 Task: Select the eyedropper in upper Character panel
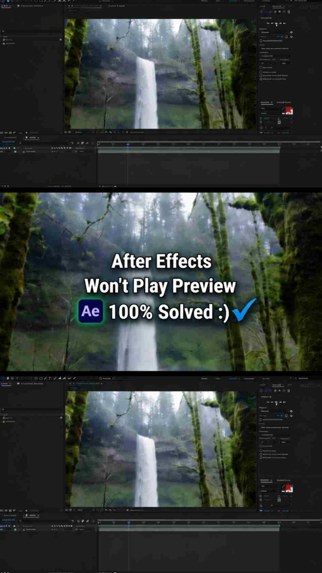point(283,109)
